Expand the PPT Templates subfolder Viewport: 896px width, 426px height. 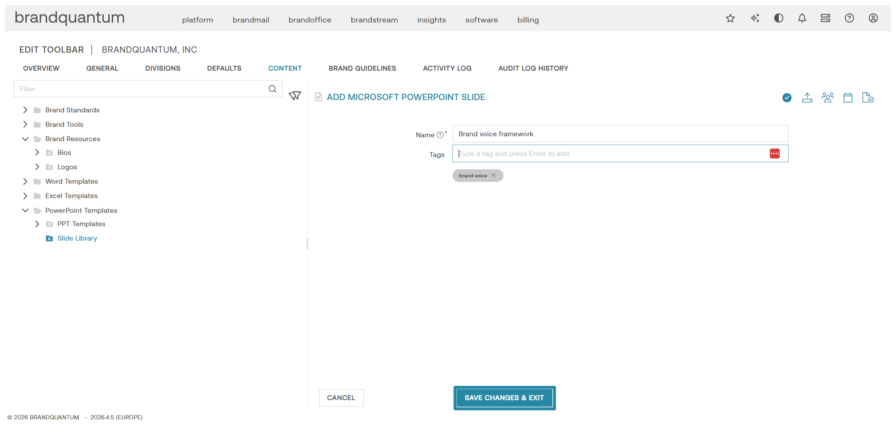click(37, 224)
